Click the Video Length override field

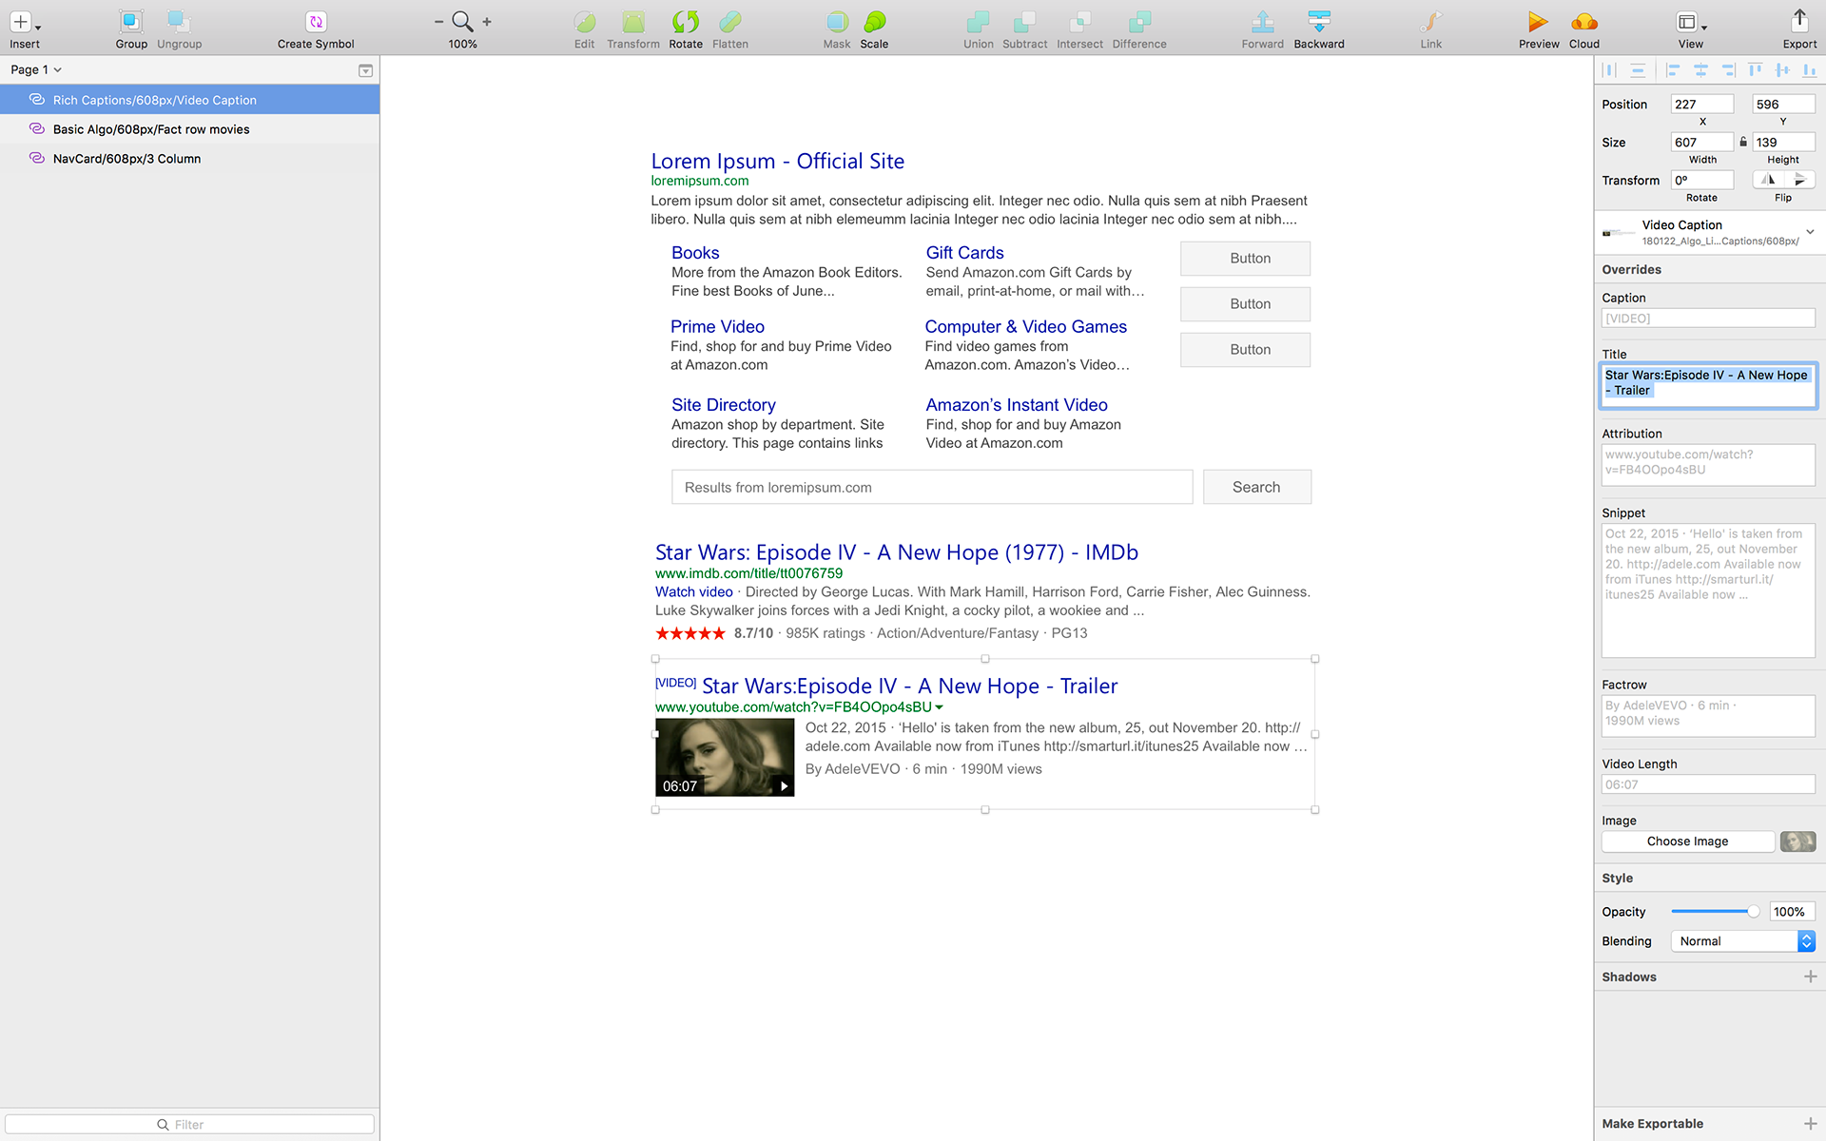pyautogui.click(x=1708, y=784)
